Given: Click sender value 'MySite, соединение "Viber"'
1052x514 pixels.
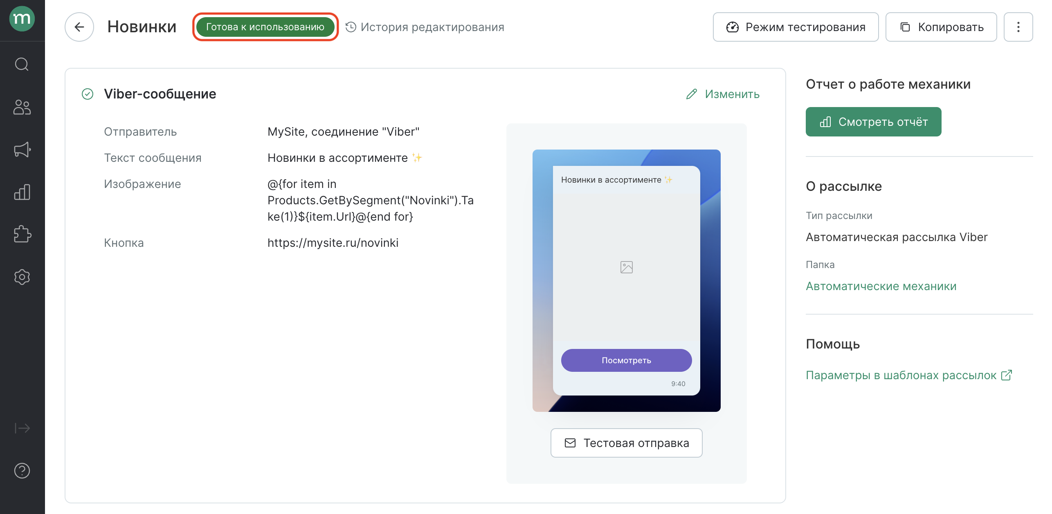Looking at the screenshot, I should pyautogui.click(x=343, y=132).
